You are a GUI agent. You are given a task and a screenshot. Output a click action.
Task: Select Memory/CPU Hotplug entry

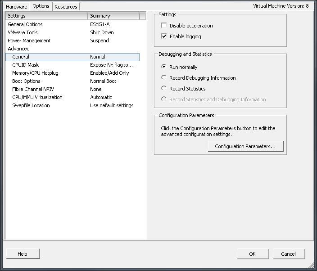click(72, 73)
